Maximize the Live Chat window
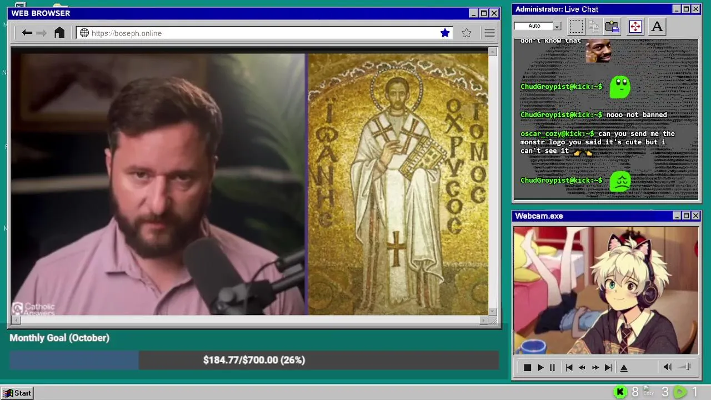Screen dimensions: 711x400 coord(686,9)
